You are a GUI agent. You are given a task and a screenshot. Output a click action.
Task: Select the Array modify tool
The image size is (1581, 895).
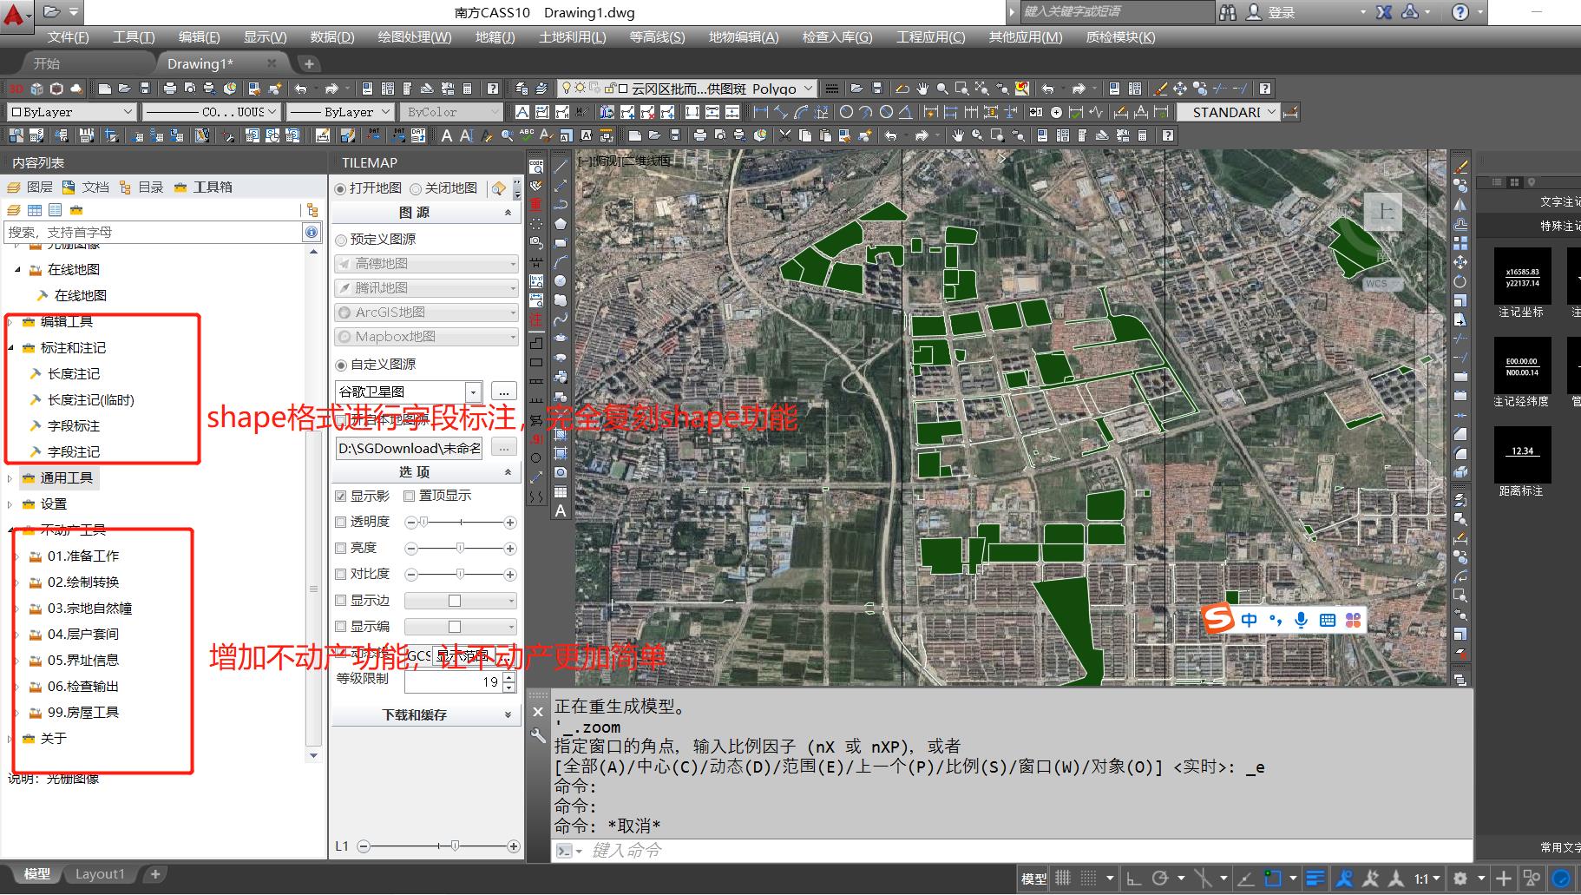[x=1460, y=243]
